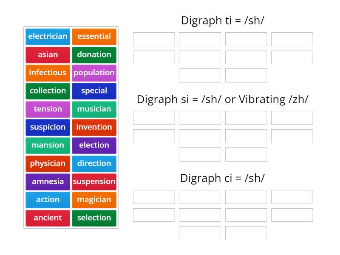Select the 'electrician' word tile

pos(48,37)
